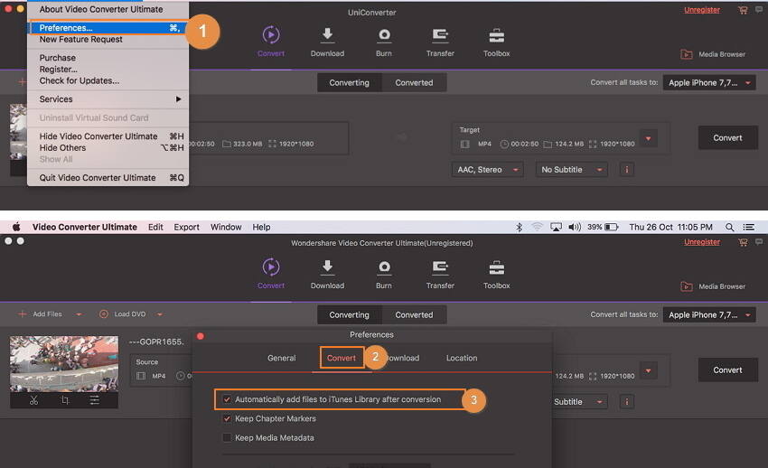Open No Subtitle dropdown in upper window
The width and height of the screenshot is (768, 468).
(572, 170)
